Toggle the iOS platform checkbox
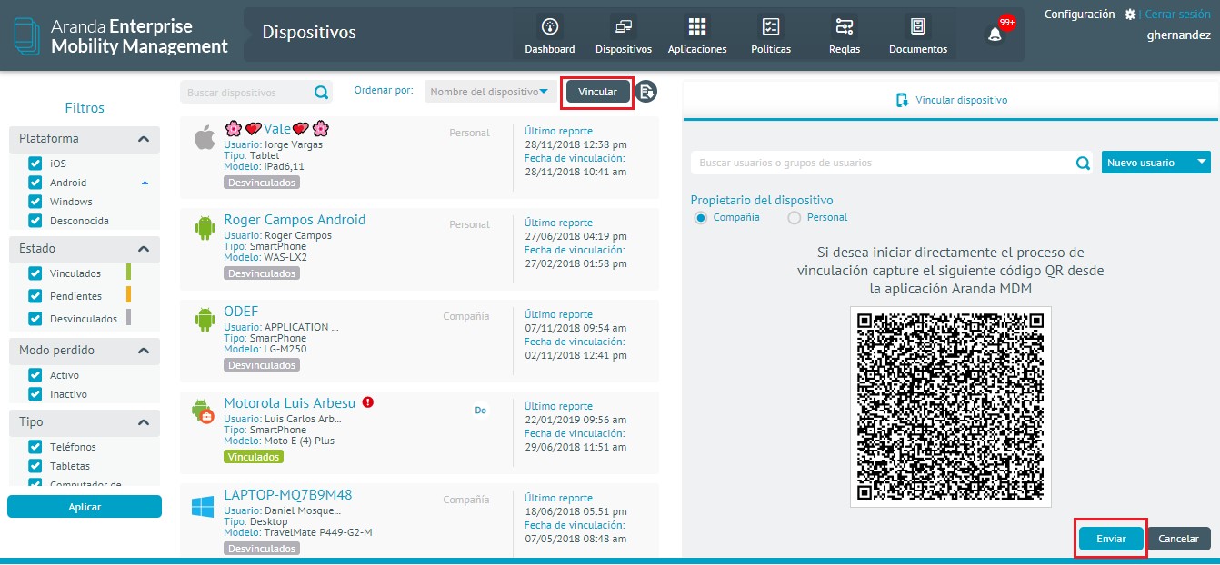The width and height of the screenshot is (1220, 565). [35, 164]
